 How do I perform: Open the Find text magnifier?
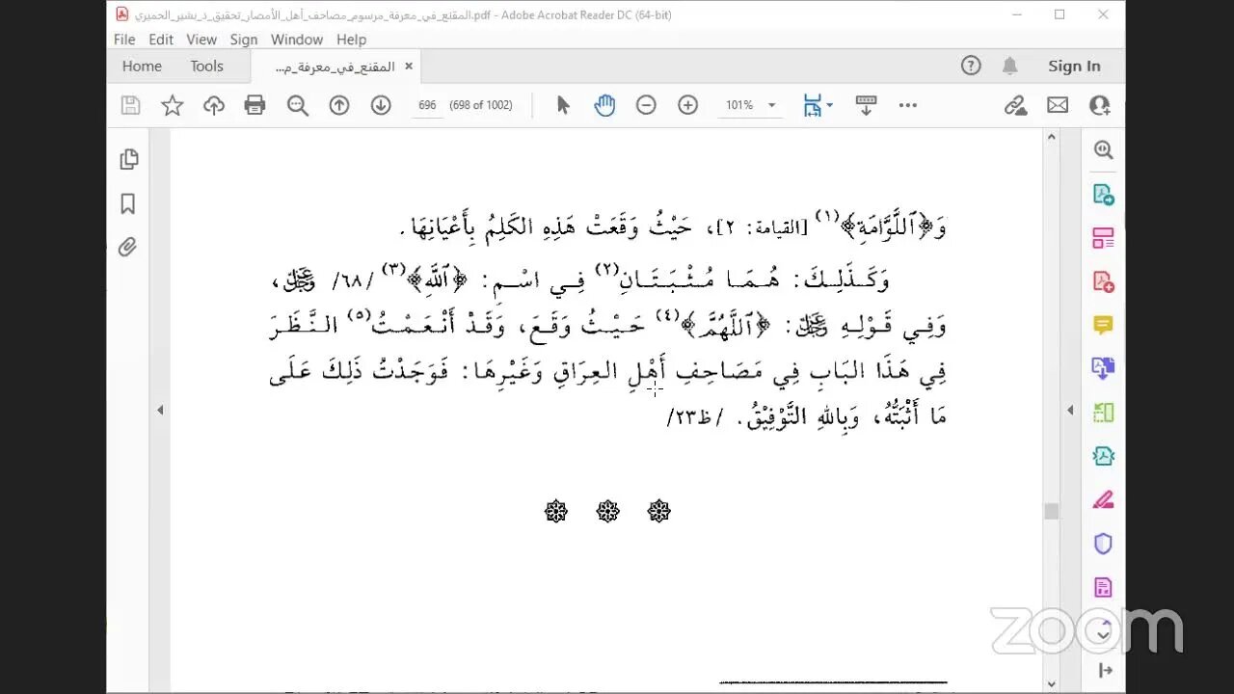pyautogui.click(x=297, y=105)
